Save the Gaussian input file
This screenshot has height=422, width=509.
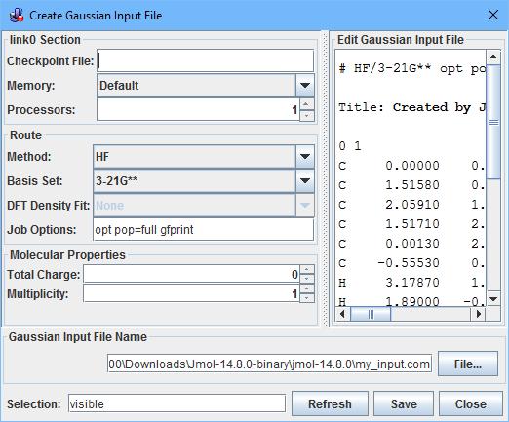[x=404, y=403]
